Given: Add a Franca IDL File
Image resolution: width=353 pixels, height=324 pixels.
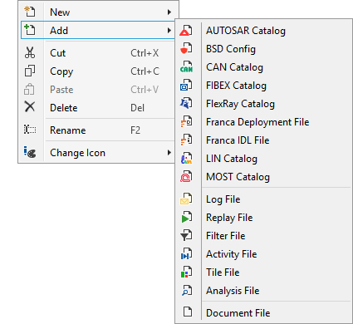Looking at the screenshot, I should click(264, 140).
